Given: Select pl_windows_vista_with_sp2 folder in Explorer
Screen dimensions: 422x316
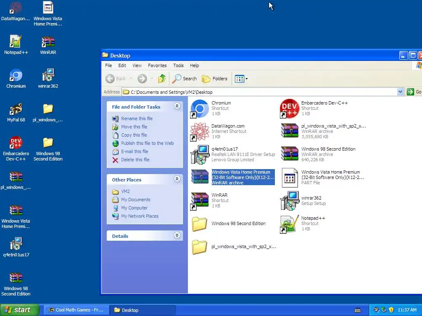Looking at the screenshot, I should tap(233, 247).
